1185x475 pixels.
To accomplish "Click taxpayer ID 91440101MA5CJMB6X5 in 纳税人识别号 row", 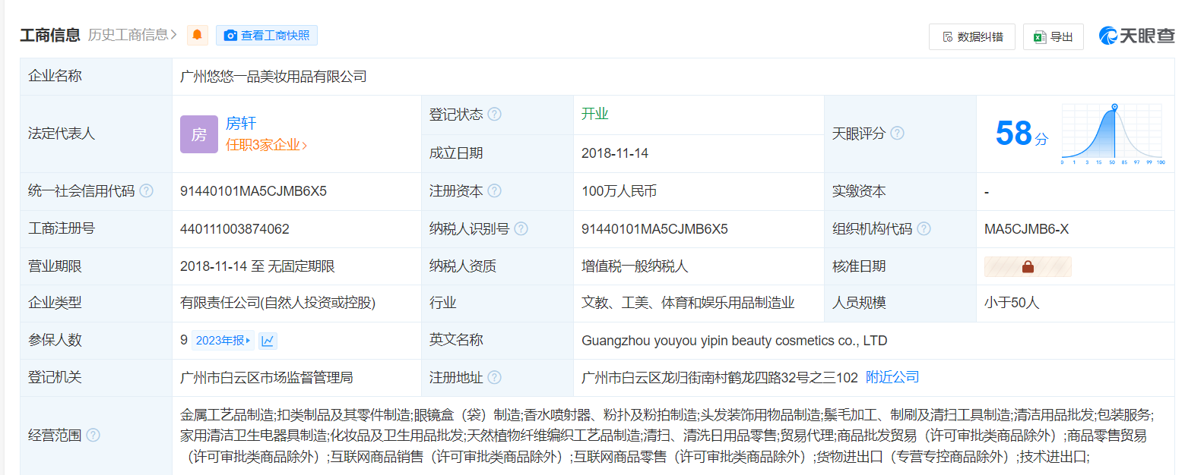I will (654, 228).
